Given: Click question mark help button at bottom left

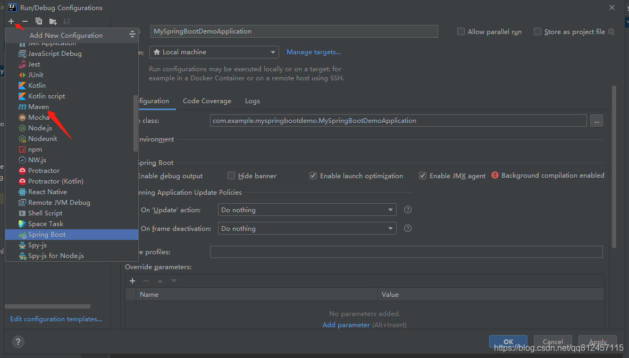Looking at the screenshot, I should point(18,342).
